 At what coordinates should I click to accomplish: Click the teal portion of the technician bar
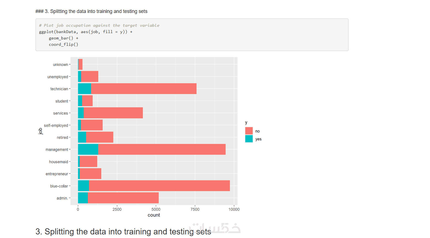(x=85, y=89)
